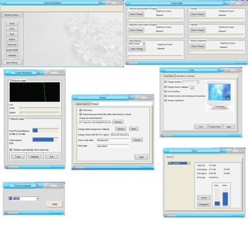
Task: Click the VAIO monitor preview image
Action: [x=219, y=96]
